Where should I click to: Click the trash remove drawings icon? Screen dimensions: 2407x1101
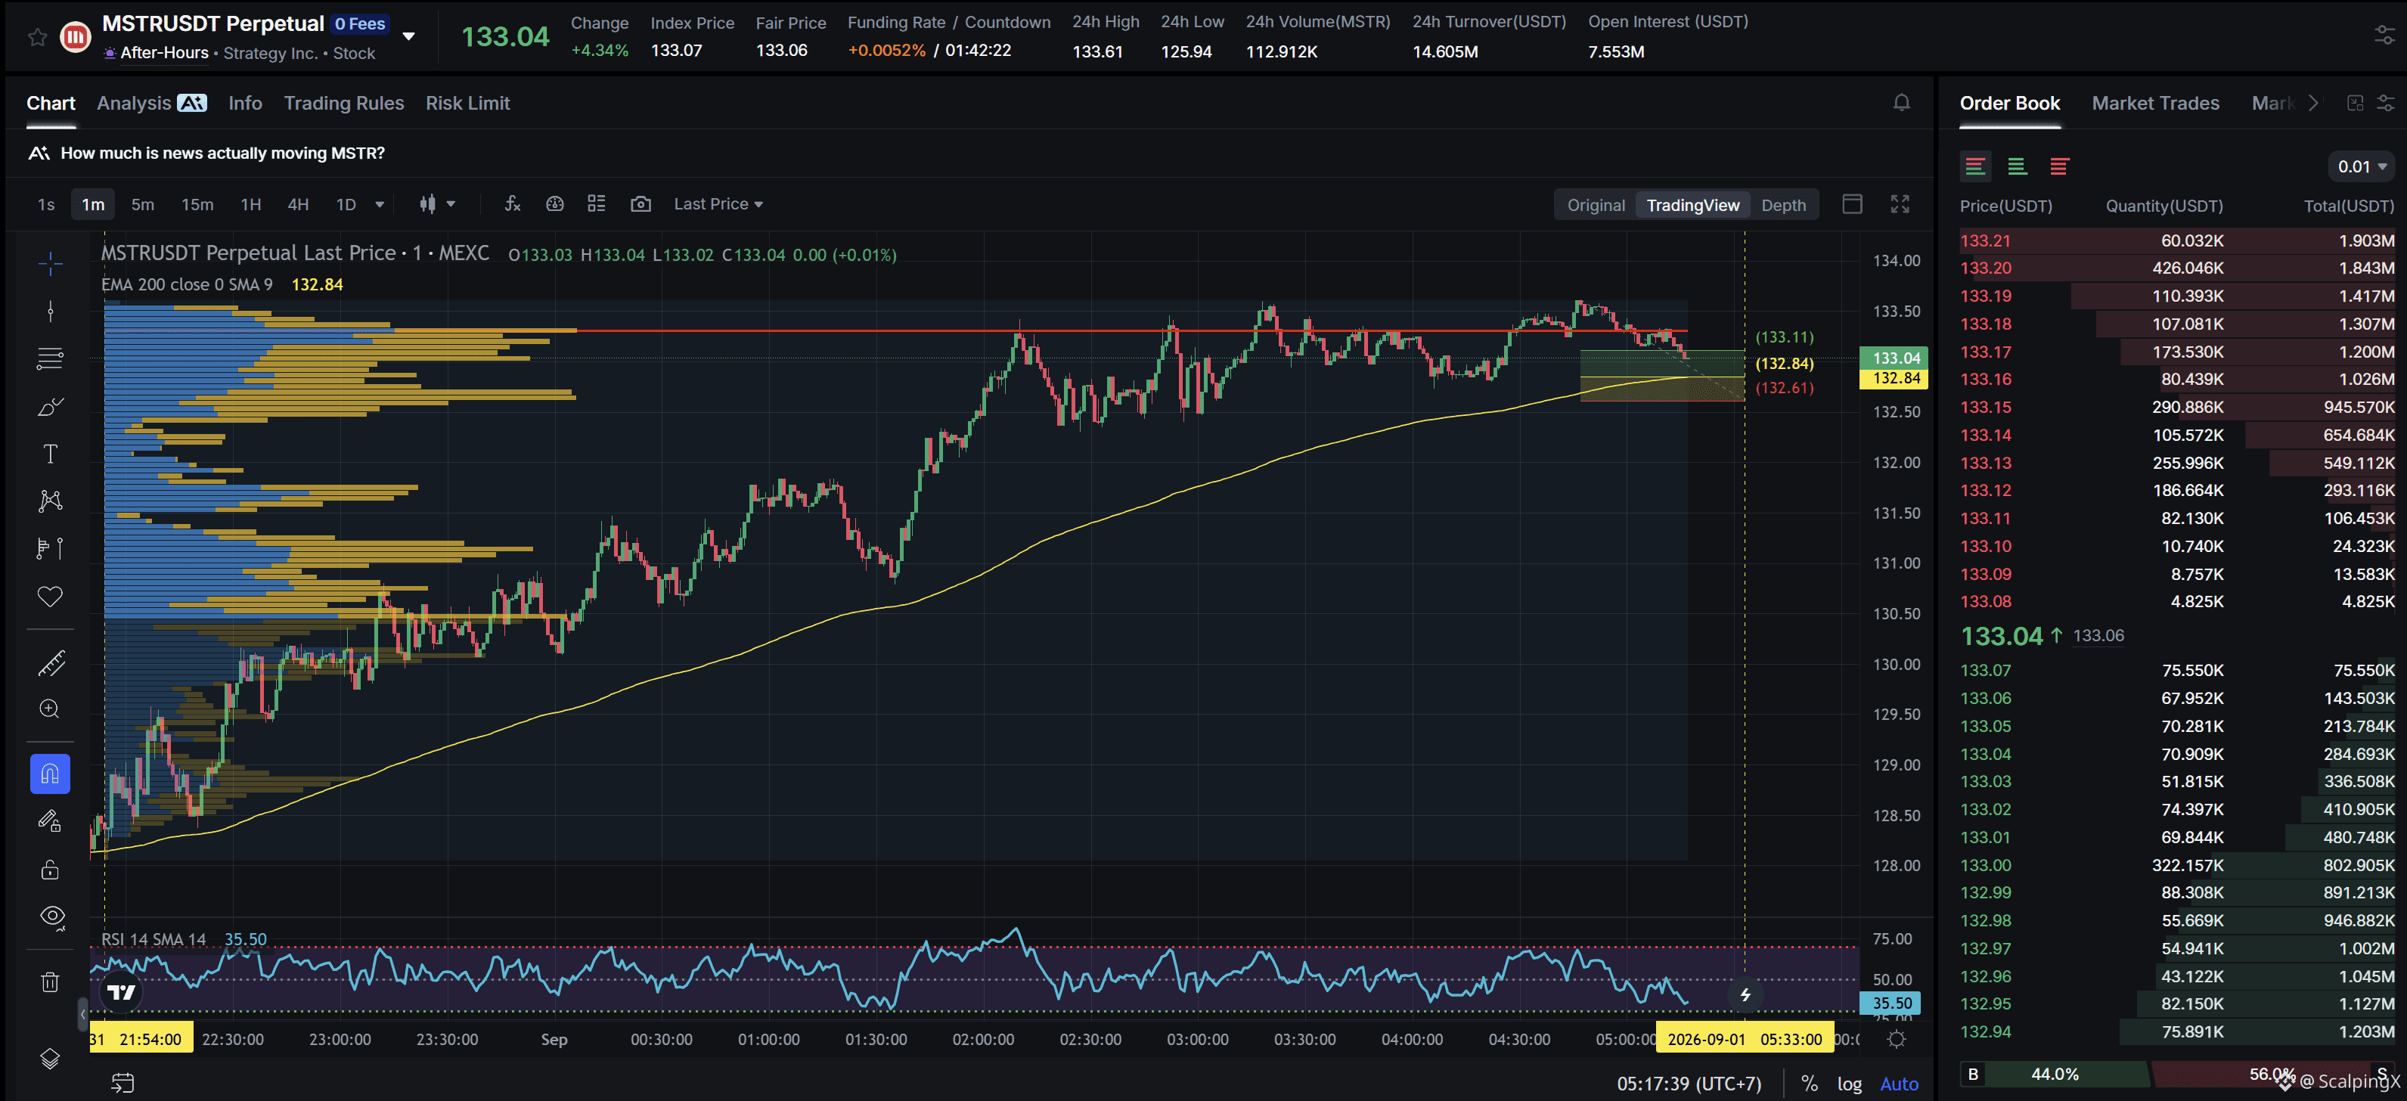(51, 982)
